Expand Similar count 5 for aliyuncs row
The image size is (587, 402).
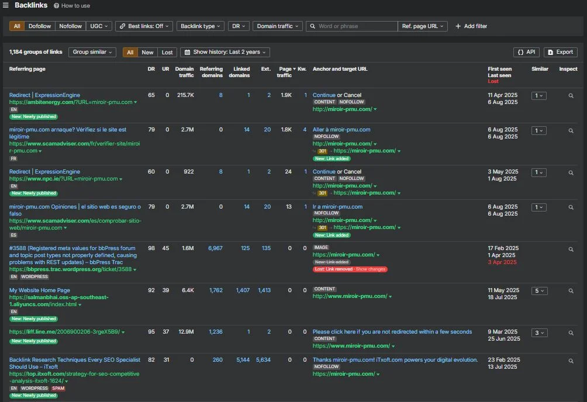(539, 291)
